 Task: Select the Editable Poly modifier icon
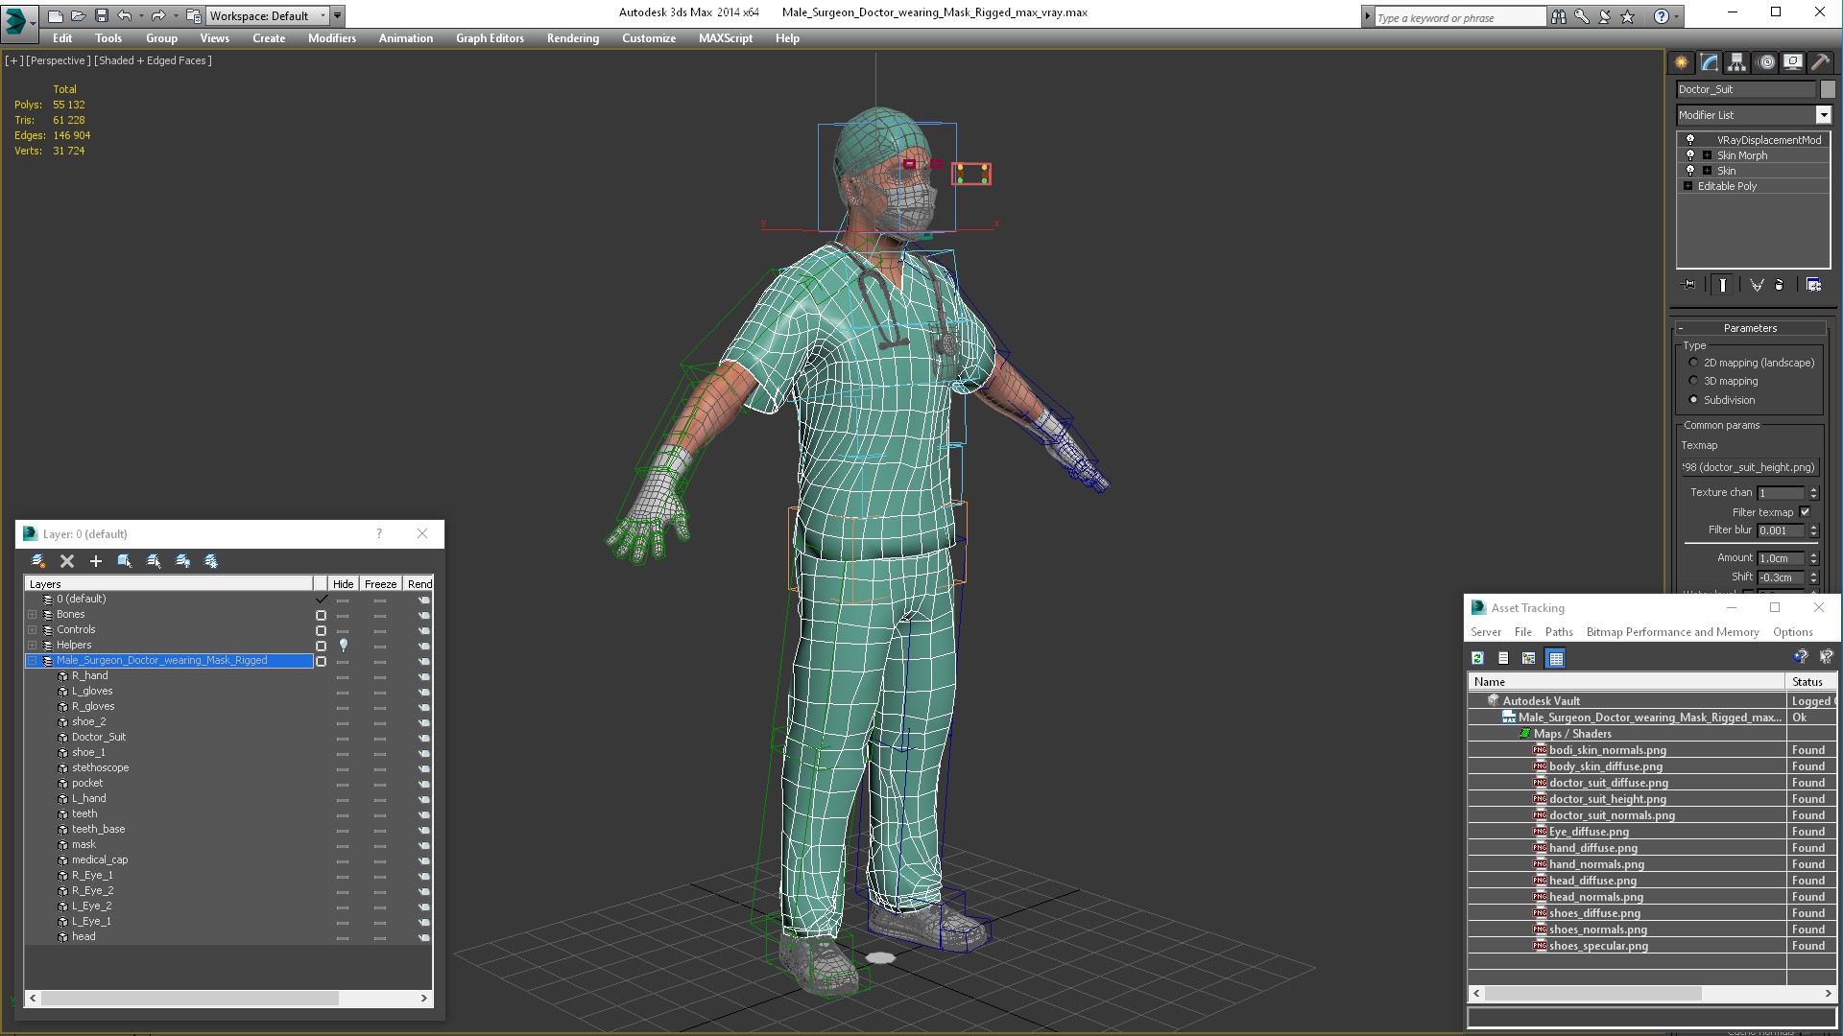1691,186
